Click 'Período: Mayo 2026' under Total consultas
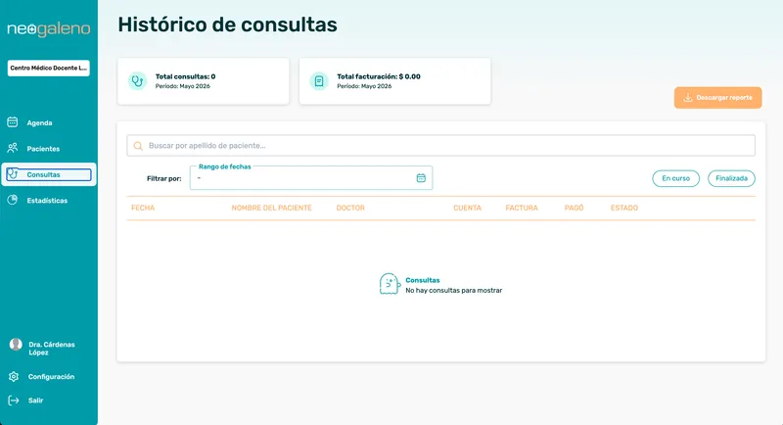 (x=182, y=86)
